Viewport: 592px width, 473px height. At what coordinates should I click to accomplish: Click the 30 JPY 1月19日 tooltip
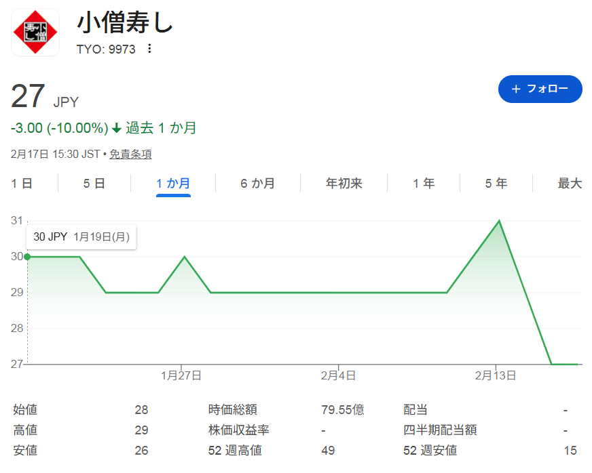[81, 237]
